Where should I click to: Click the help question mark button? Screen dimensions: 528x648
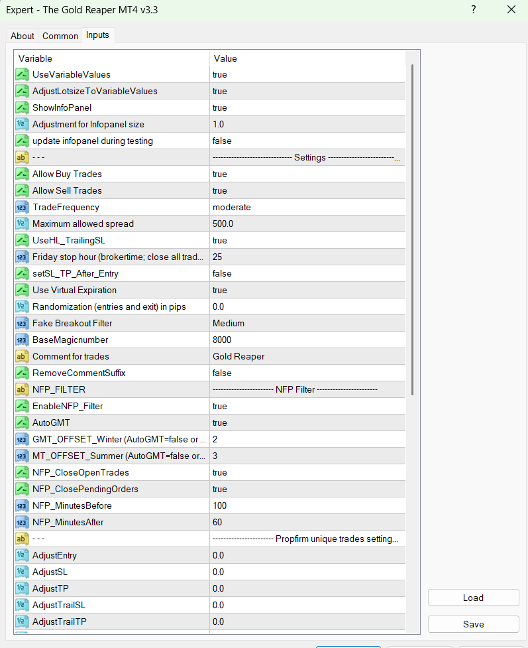click(474, 9)
